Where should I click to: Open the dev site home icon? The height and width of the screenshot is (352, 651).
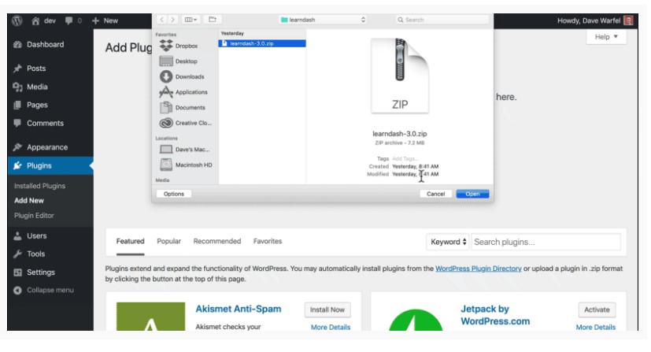click(x=35, y=20)
